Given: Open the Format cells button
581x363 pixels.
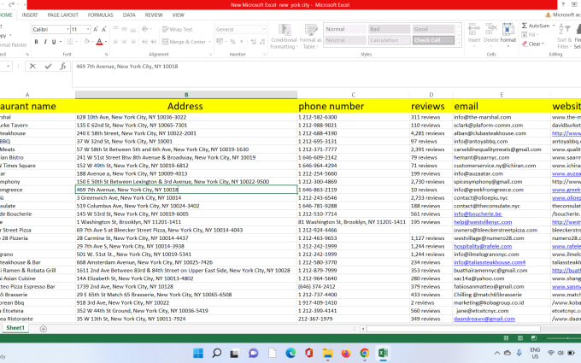Looking at the screenshot, I should [x=508, y=34].
